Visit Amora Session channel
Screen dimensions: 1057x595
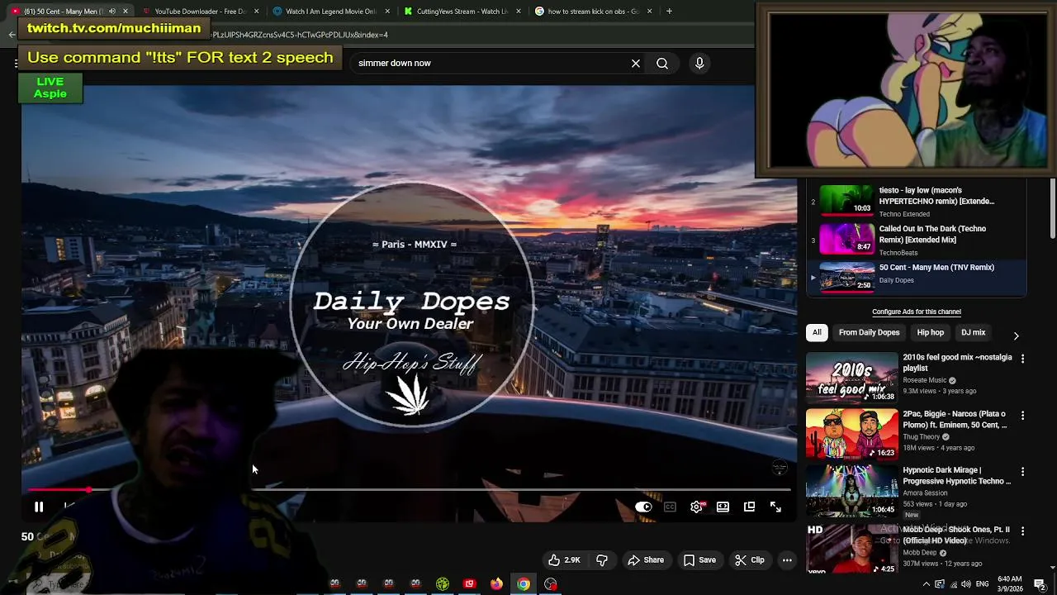[925, 493]
